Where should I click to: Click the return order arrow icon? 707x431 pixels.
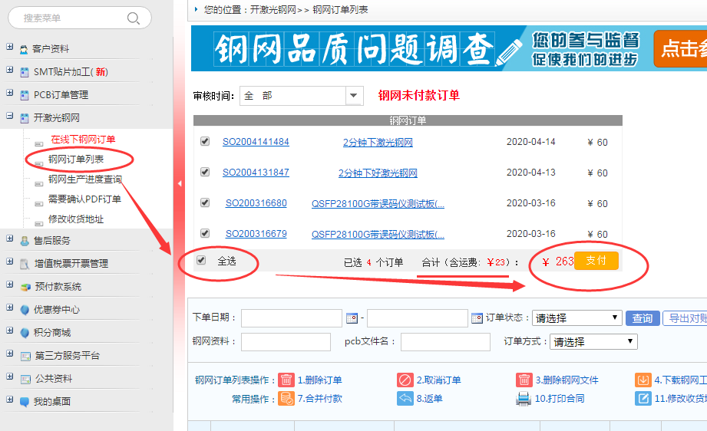tap(405, 399)
